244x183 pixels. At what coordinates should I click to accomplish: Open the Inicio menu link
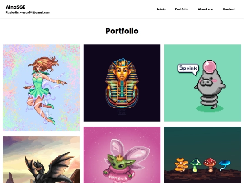click(161, 9)
